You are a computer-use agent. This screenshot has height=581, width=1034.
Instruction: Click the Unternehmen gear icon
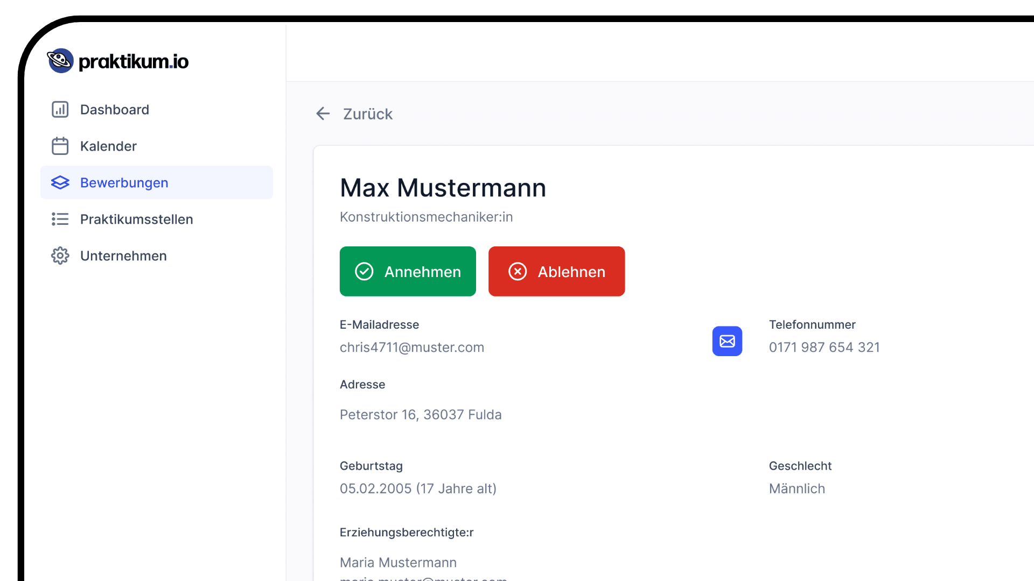[60, 256]
